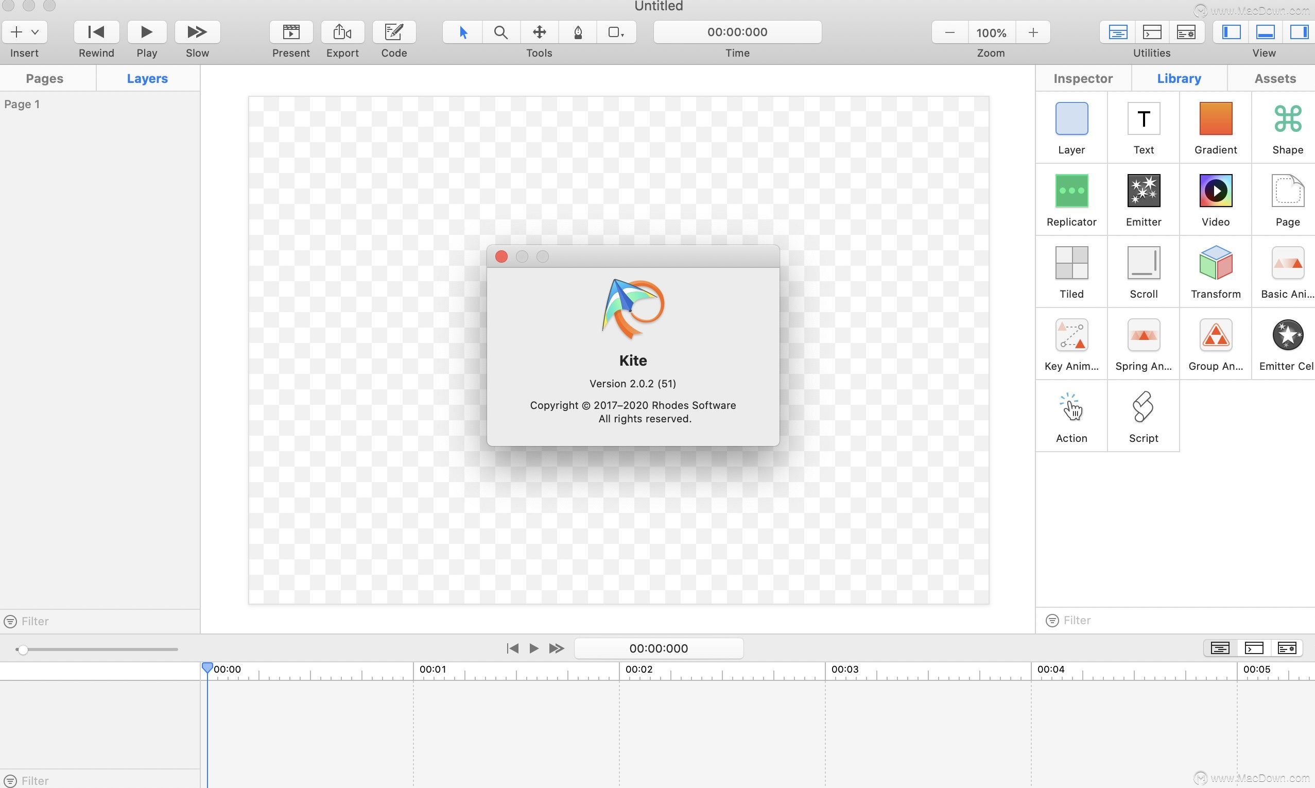
Task: Open Present mode
Action: click(x=291, y=32)
